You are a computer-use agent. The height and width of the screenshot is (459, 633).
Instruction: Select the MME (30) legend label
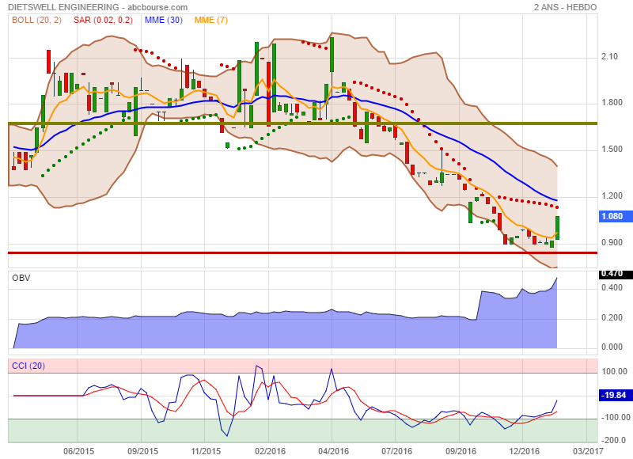(164, 20)
